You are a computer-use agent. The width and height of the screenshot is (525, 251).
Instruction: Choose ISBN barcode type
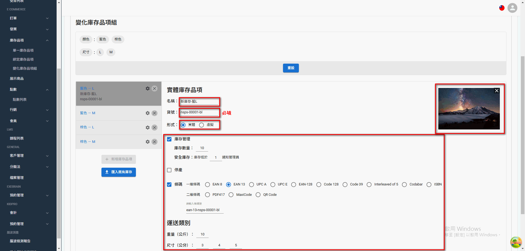pos(429,185)
